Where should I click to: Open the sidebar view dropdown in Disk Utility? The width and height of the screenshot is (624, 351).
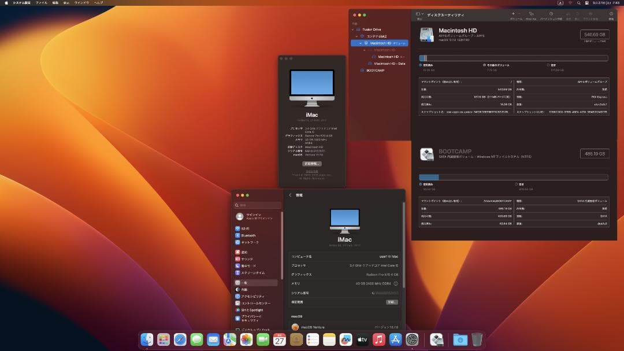tap(418, 13)
